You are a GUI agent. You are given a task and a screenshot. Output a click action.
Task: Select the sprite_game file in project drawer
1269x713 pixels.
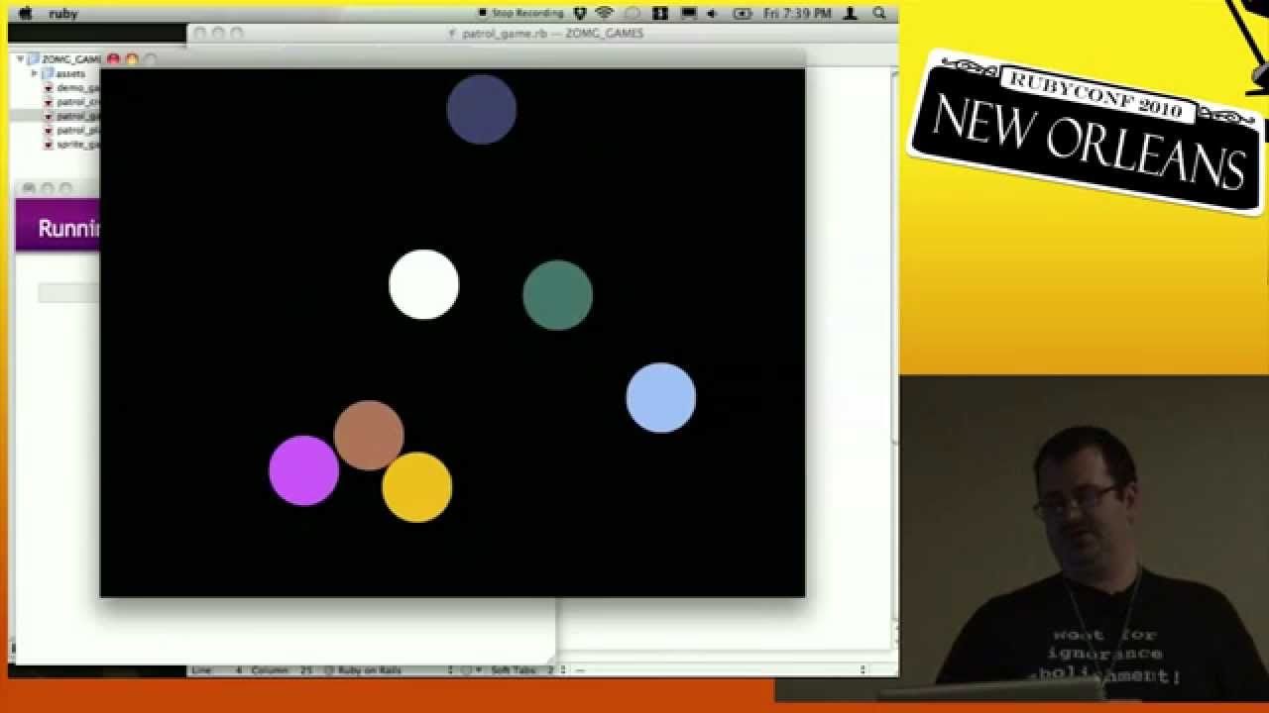(71, 144)
